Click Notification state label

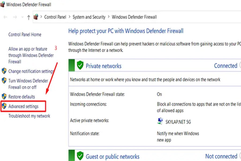pyautogui.click(x=85, y=133)
